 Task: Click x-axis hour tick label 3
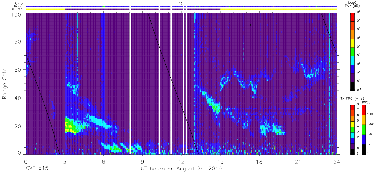click(65, 161)
